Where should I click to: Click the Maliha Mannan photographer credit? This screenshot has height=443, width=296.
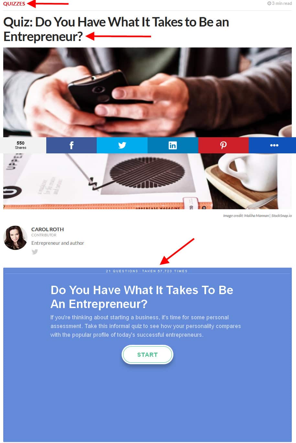click(256, 216)
